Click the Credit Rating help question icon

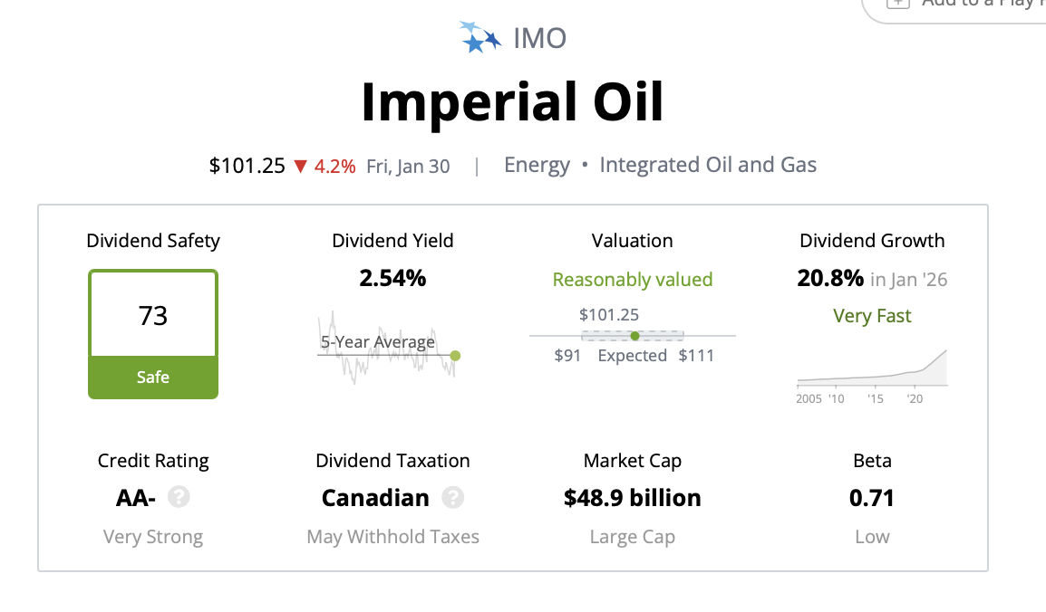179,498
